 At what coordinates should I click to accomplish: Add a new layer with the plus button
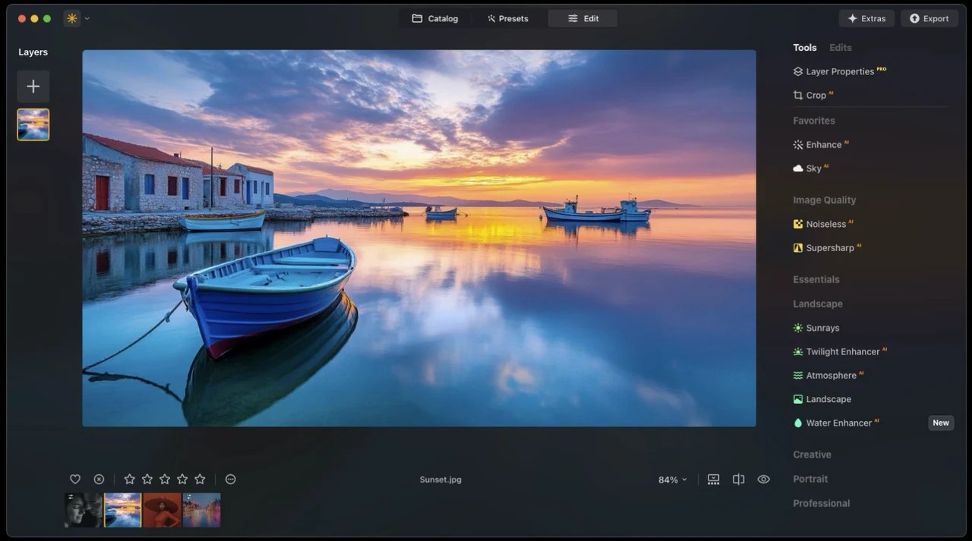click(x=33, y=86)
